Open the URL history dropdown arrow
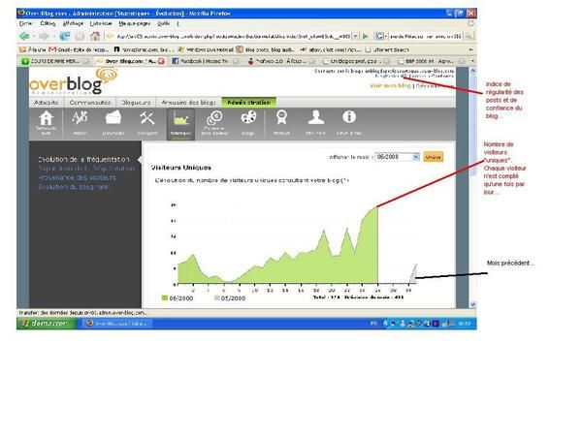Viewport: 582px width, 436px height. [356, 36]
